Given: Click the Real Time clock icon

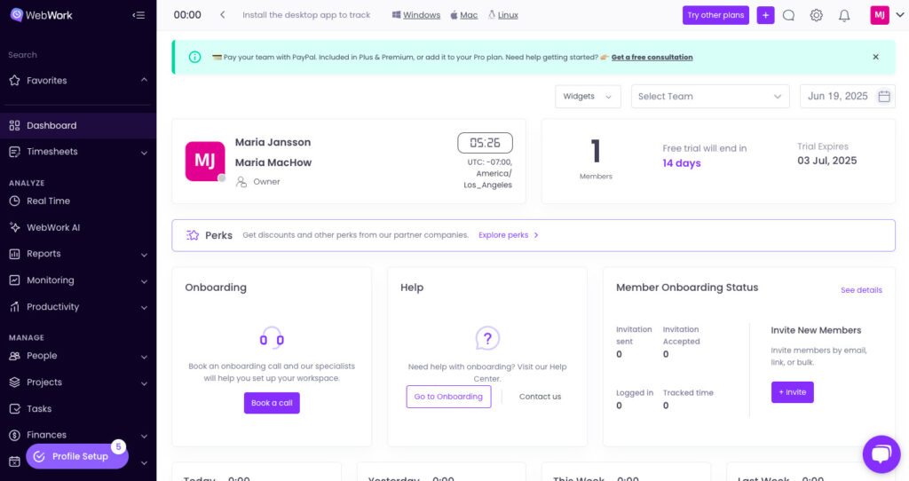Looking at the screenshot, I should (x=14, y=201).
